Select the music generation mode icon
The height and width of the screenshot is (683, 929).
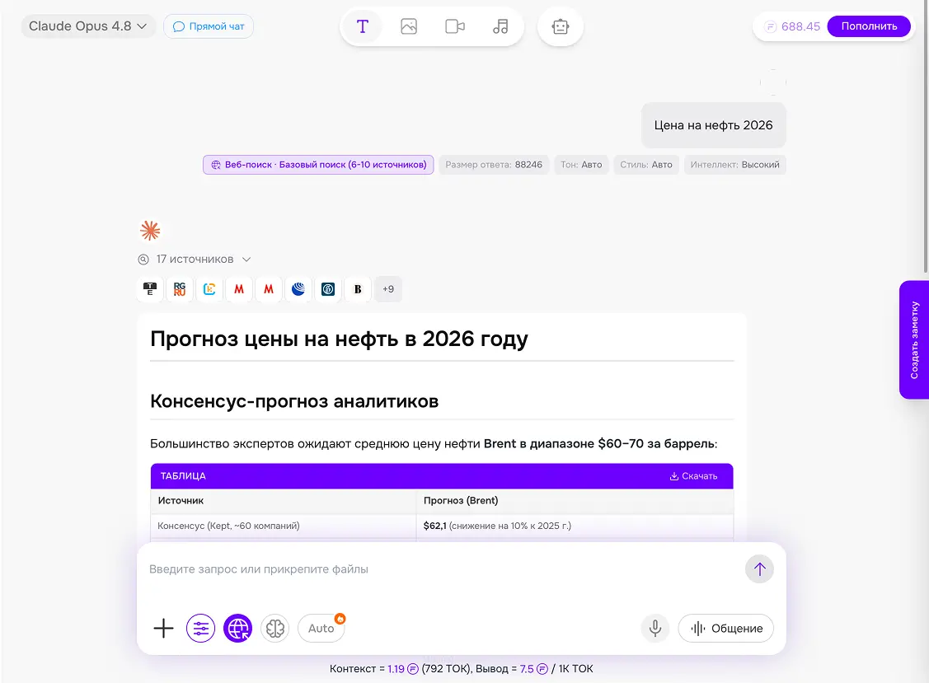tap(500, 26)
